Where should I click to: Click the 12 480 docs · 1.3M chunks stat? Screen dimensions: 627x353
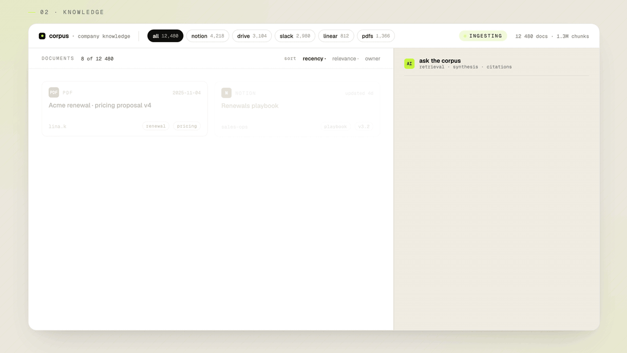pyautogui.click(x=552, y=36)
